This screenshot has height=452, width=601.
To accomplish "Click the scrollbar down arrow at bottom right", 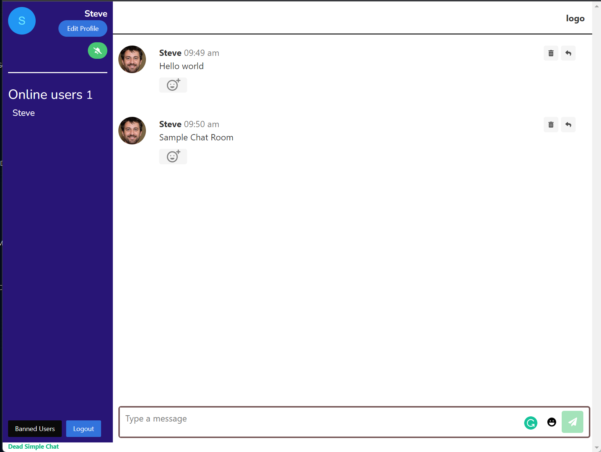I will tap(597, 448).
